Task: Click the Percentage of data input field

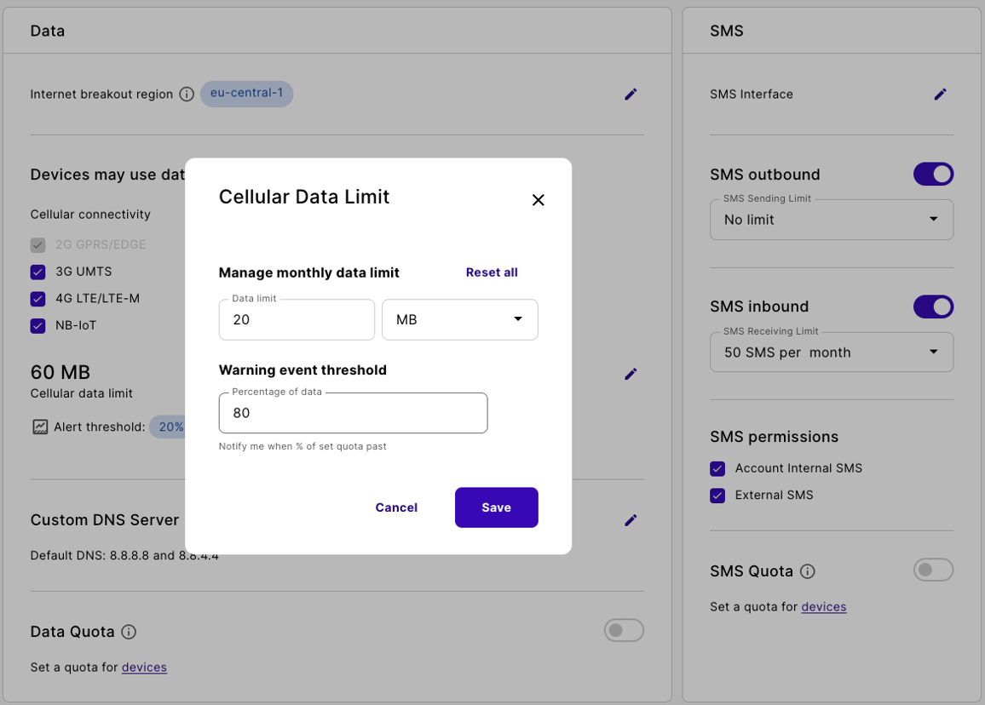Action: pos(353,414)
